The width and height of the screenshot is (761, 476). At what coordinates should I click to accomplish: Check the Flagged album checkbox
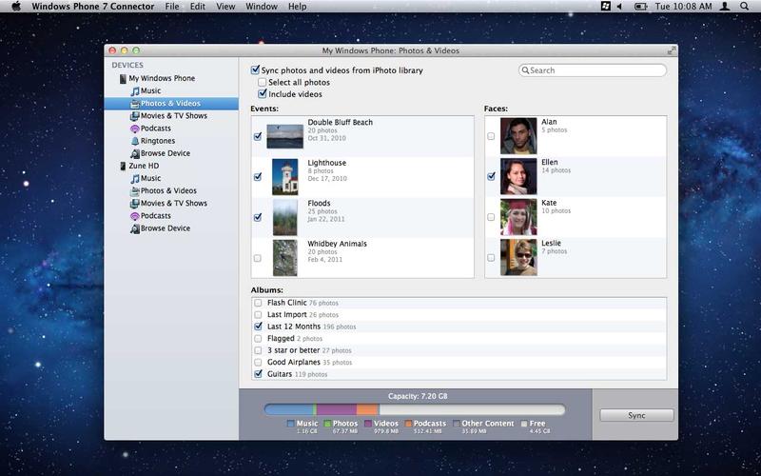258,339
